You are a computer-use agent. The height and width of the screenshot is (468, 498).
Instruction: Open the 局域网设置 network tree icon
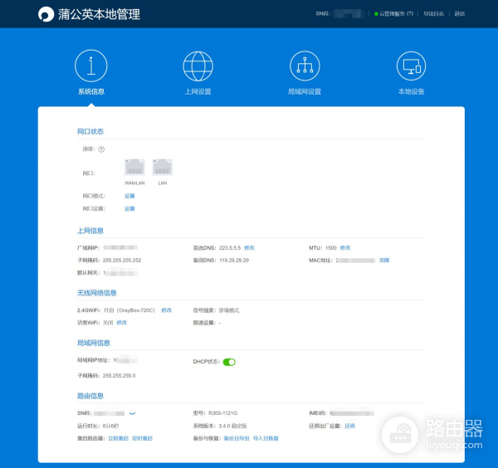coord(305,66)
